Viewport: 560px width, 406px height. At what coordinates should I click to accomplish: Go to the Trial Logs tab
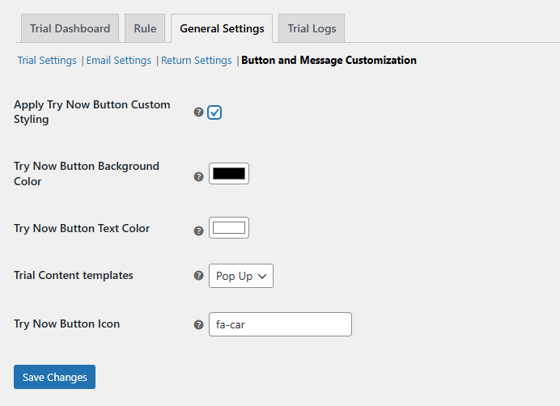pos(312,28)
